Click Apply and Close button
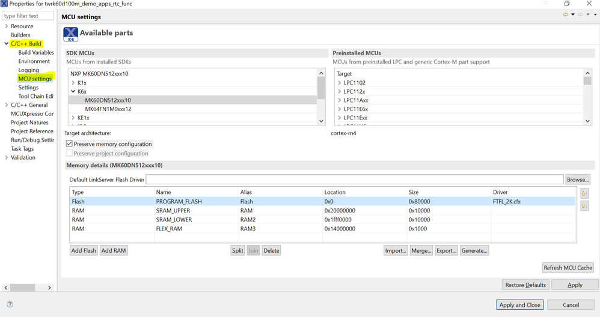This screenshot has width=600, height=317. pos(519,305)
